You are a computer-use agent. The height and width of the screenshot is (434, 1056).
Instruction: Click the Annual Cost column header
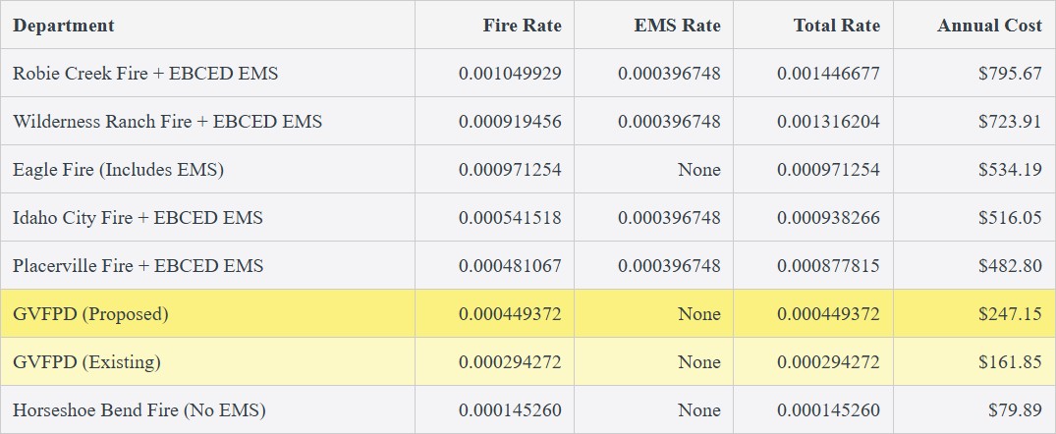989,26
